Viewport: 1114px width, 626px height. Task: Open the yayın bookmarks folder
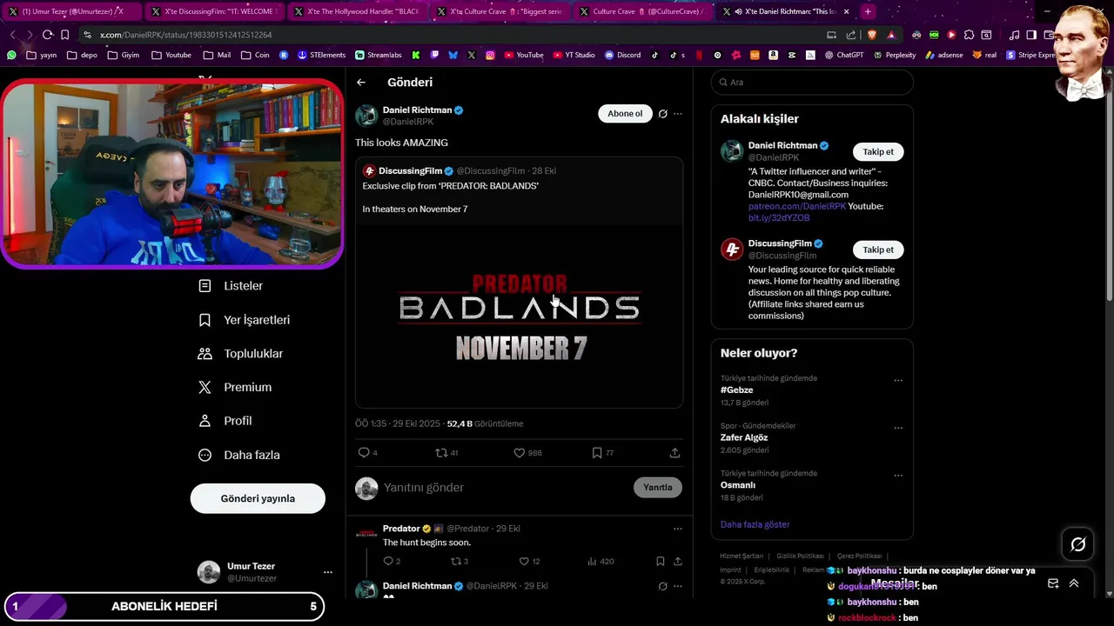pyautogui.click(x=42, y=55)
